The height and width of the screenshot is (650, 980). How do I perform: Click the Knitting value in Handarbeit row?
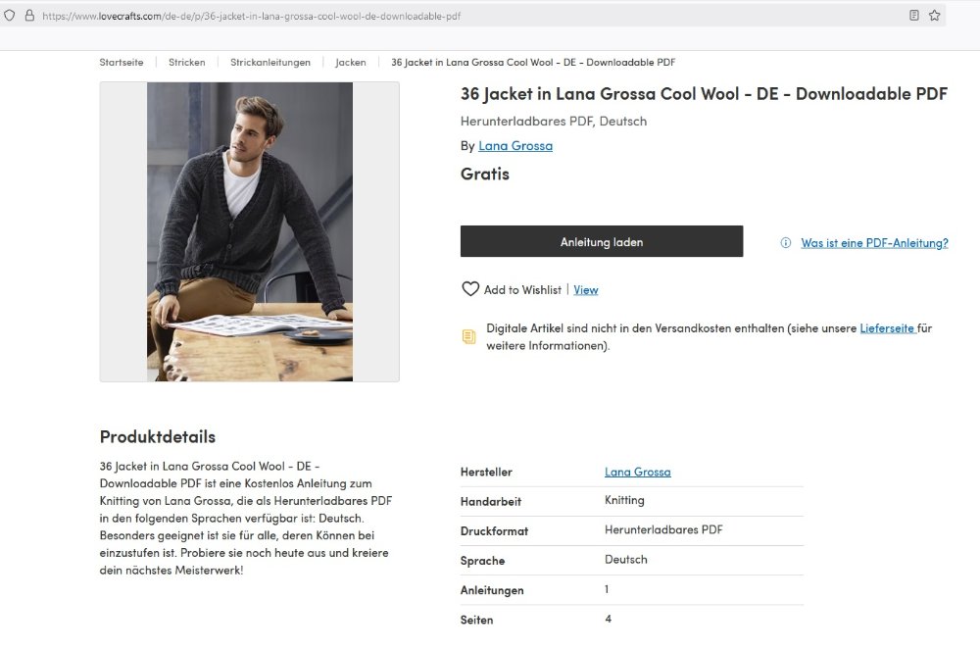click(x=624, y=500)
